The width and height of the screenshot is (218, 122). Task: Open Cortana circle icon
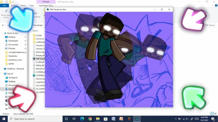point(66,119)
